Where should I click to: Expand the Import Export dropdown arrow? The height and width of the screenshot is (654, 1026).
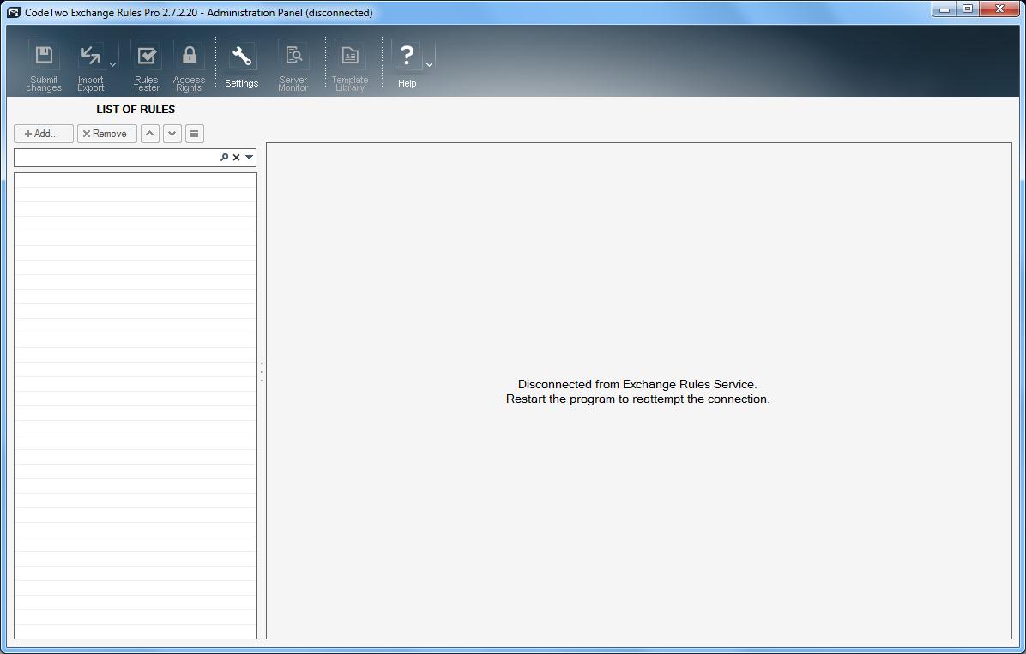coord(112,65)
